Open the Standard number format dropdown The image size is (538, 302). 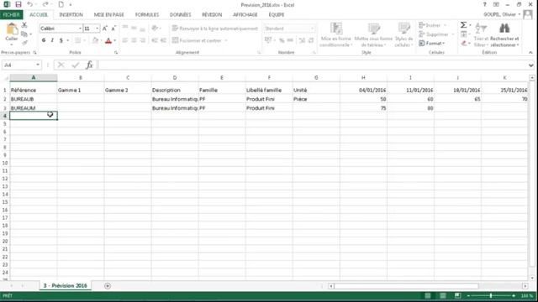point(312,29)
